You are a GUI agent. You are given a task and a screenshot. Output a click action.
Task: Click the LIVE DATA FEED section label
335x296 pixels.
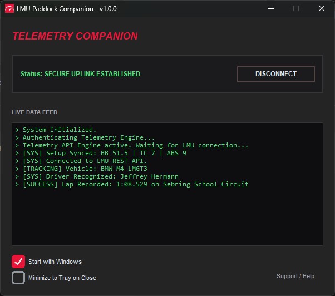click(35, 112)
